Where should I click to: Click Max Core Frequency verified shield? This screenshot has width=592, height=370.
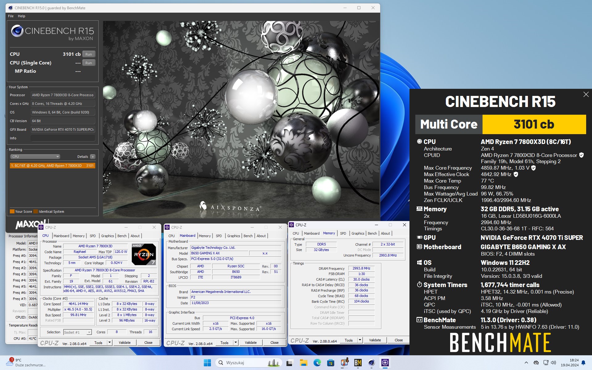(533, 168)
